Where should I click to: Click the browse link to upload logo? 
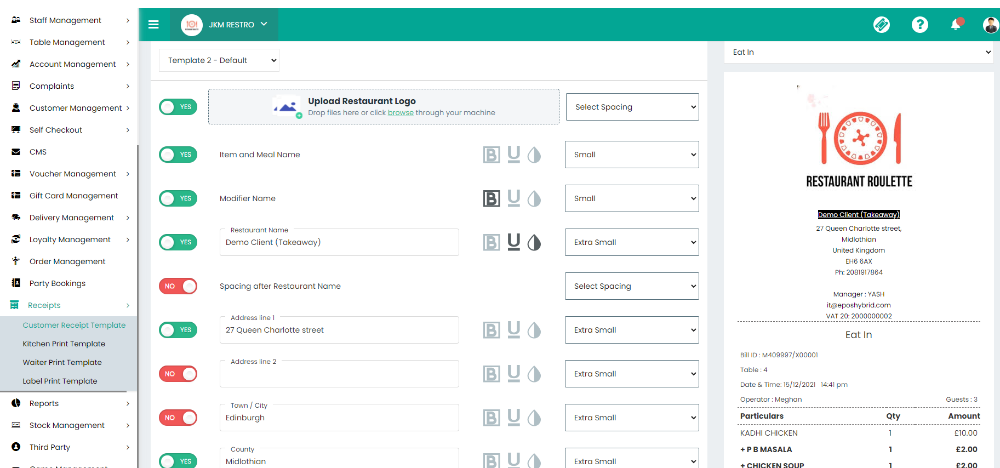401,112
